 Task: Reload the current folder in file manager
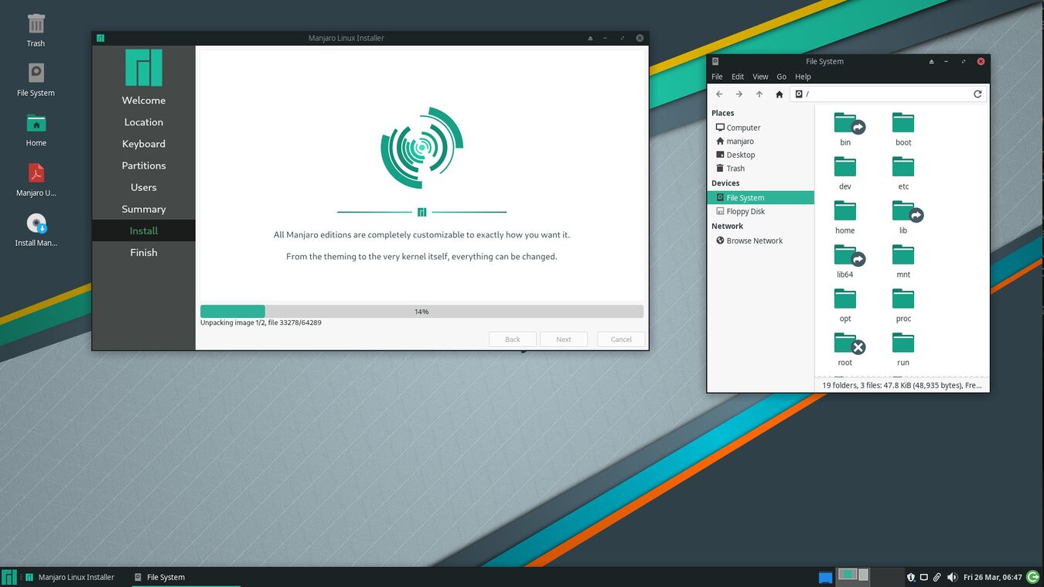pyautogui.click(x=977, y=94)
